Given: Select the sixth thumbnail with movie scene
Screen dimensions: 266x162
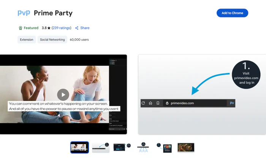Looking at the screenshot, I should pyautogui.click(x=186, y=148).
